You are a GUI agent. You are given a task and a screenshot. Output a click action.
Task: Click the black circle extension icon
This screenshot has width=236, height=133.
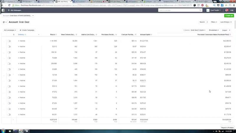tap(195, 5)
